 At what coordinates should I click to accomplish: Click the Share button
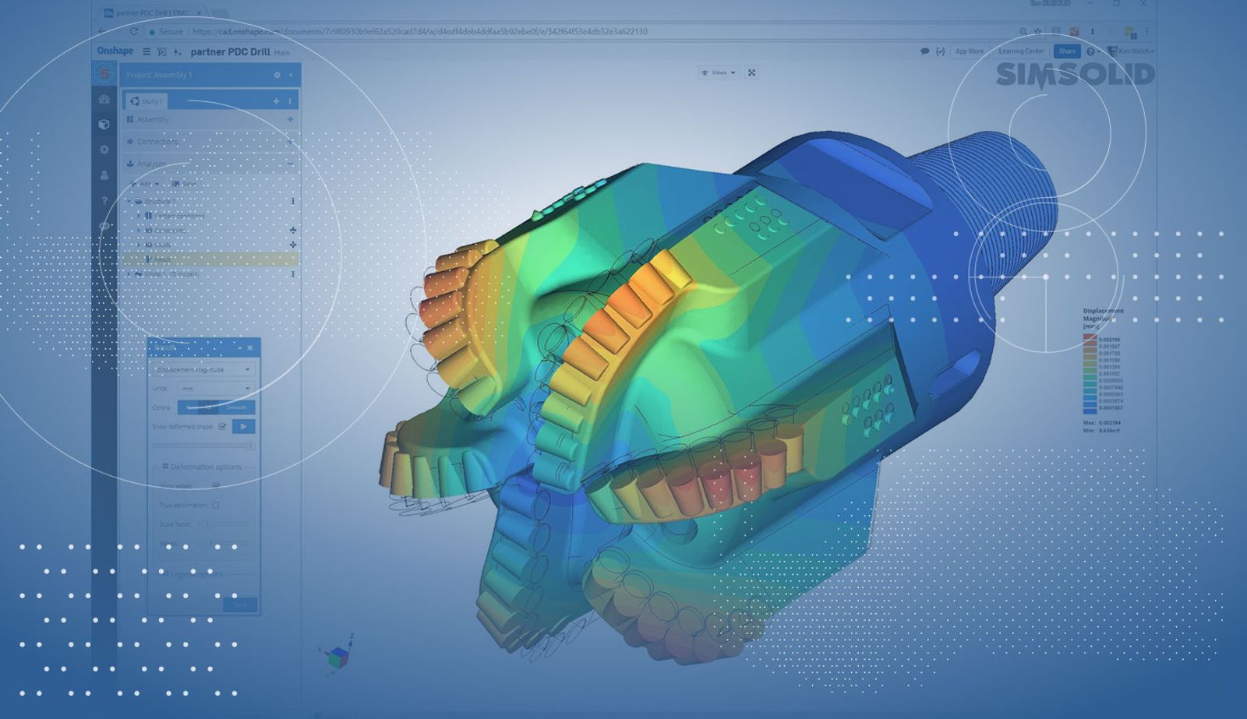point(1067,51)
